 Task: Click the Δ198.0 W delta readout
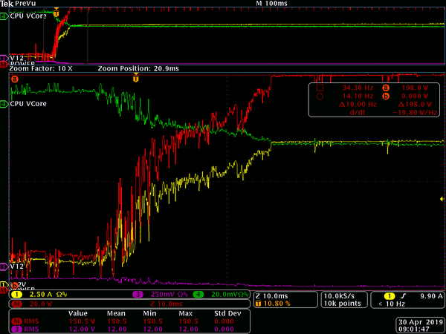pos(415,104)
